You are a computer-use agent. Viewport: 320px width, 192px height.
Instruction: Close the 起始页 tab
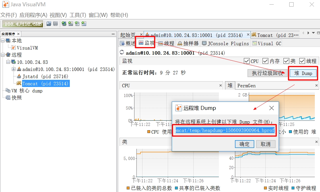pyautogui.click(x=141, y=34)
